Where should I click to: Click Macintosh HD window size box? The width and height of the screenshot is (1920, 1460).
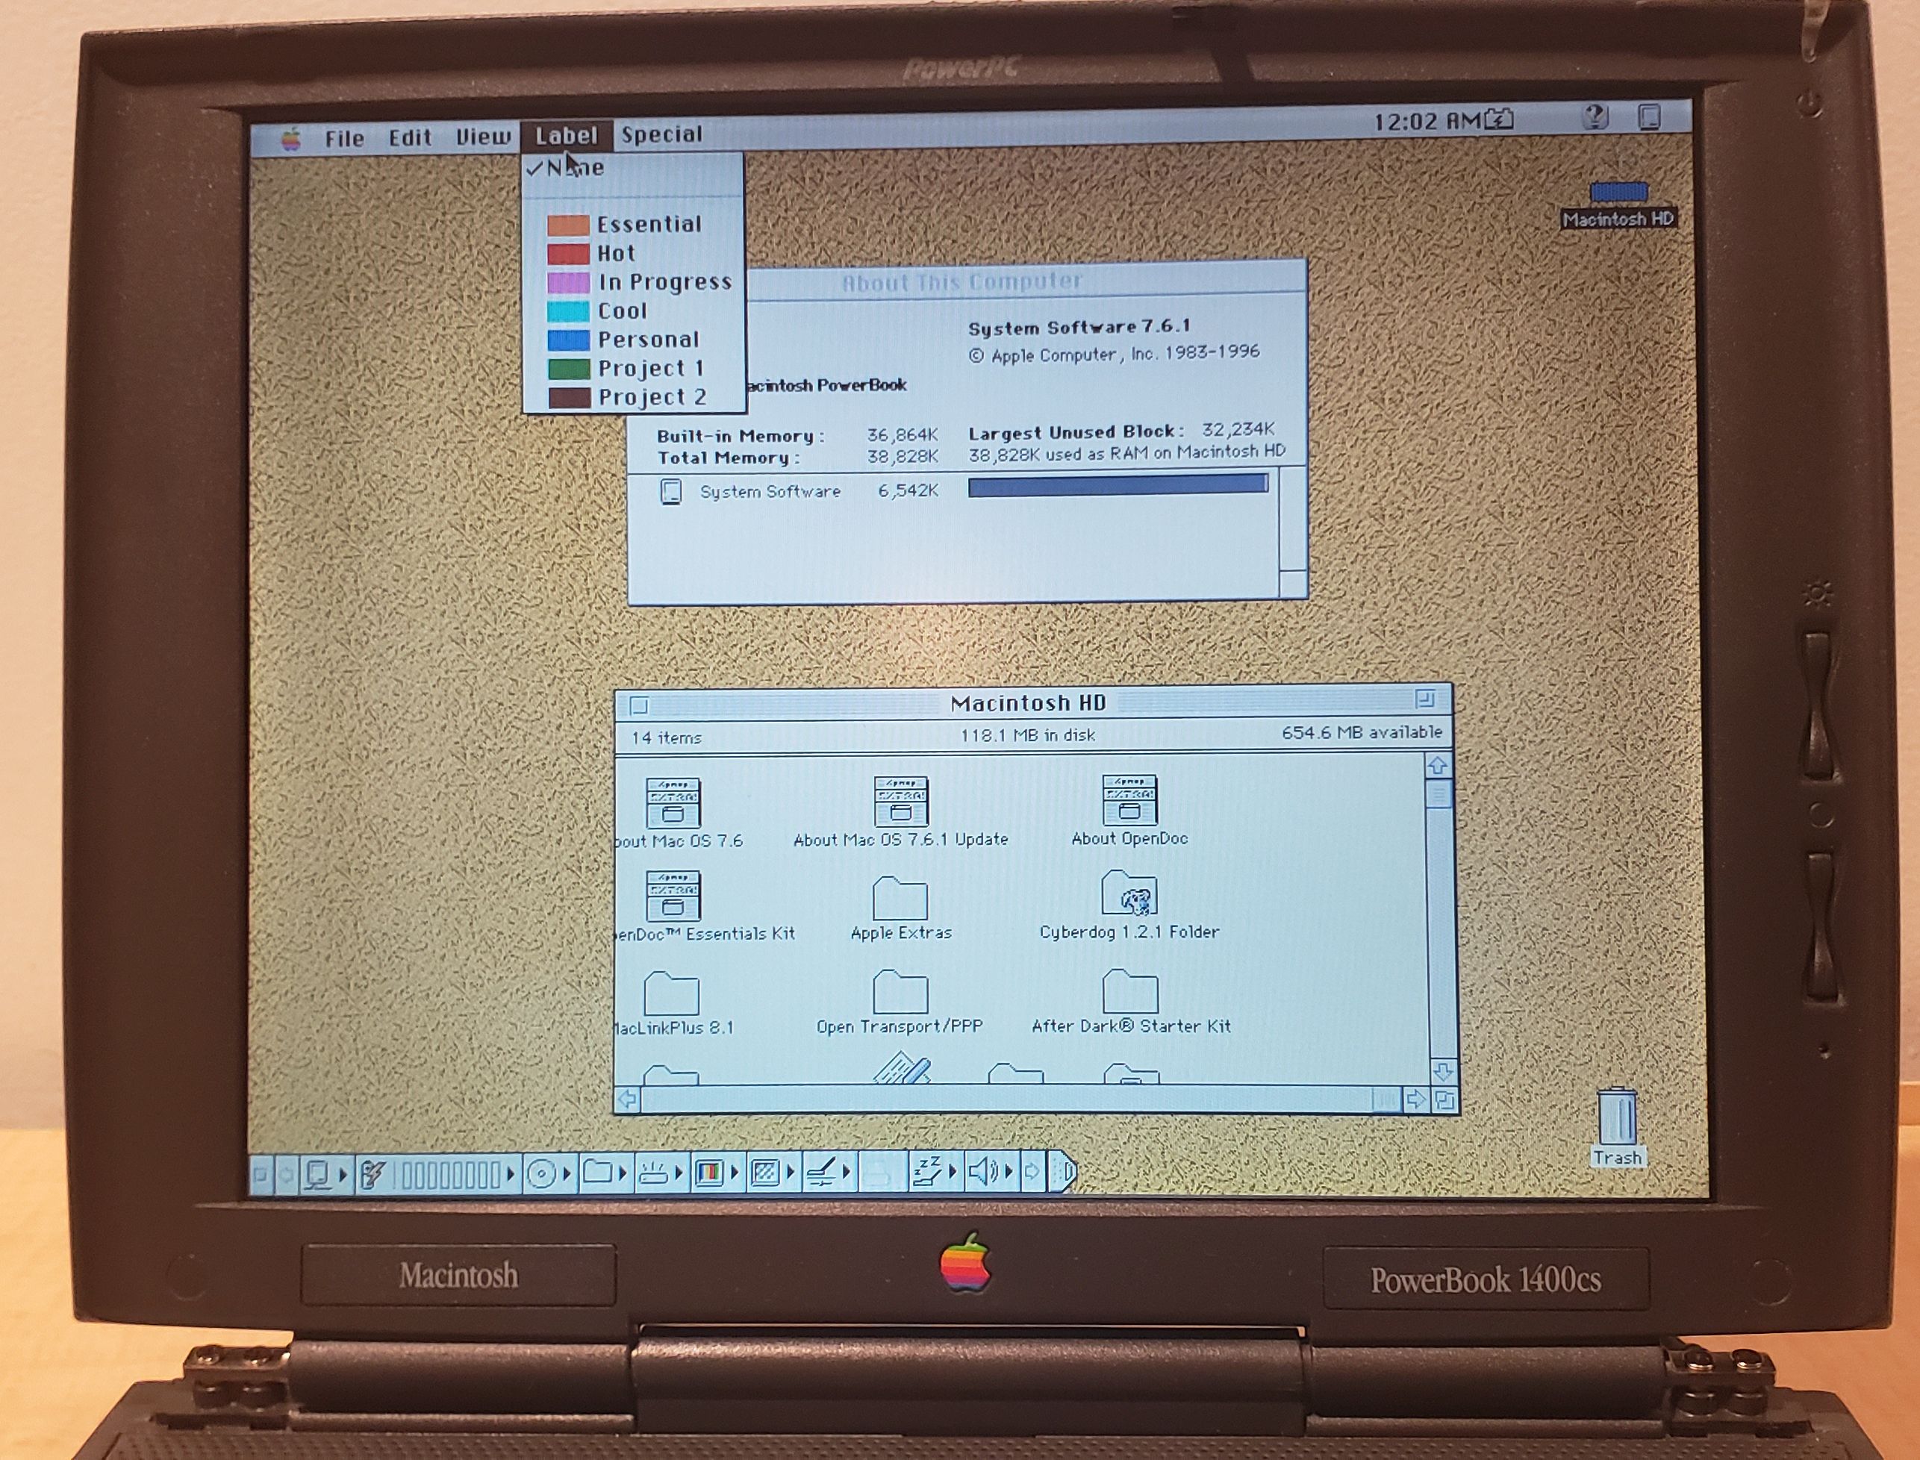coord(1445,1099)
